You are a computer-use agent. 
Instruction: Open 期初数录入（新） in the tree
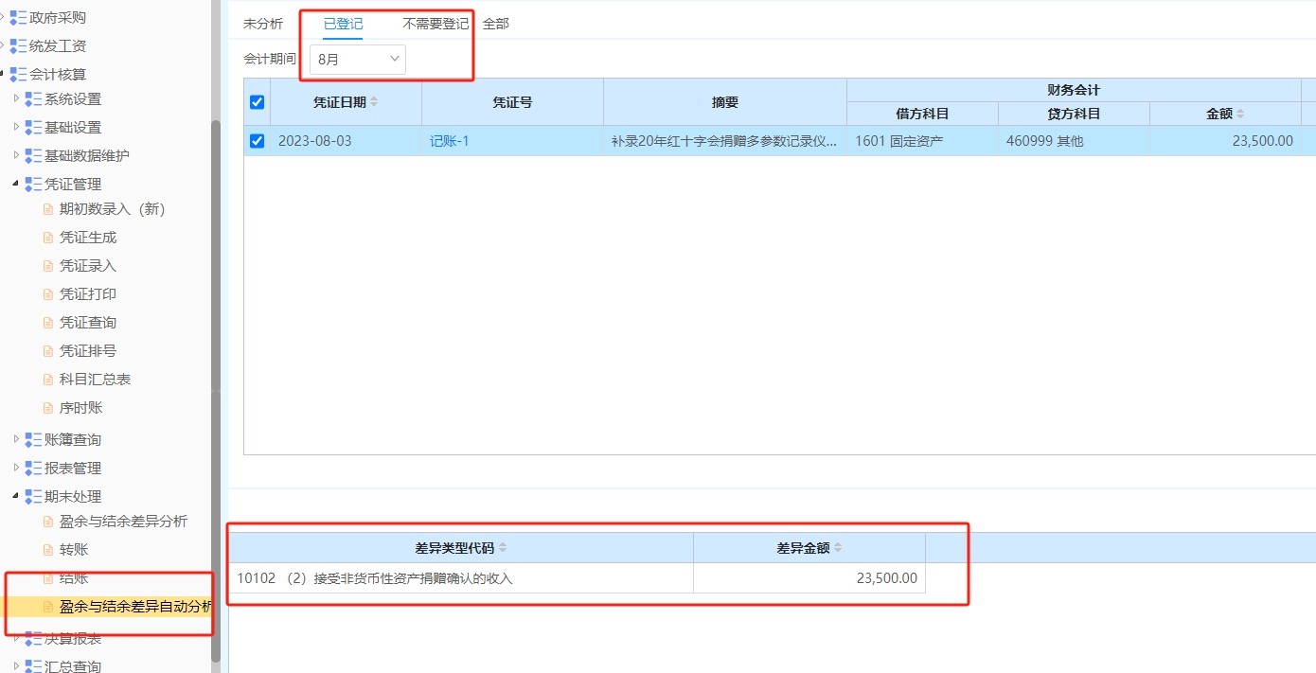coord(112,209)
